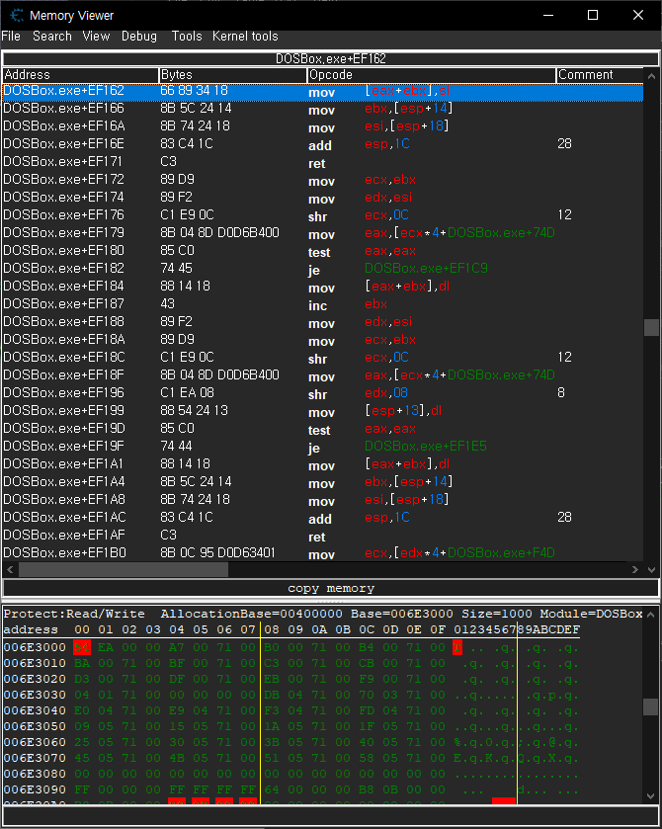Select the DOSBox.exe+EF16E add esp row

point(322,144)
